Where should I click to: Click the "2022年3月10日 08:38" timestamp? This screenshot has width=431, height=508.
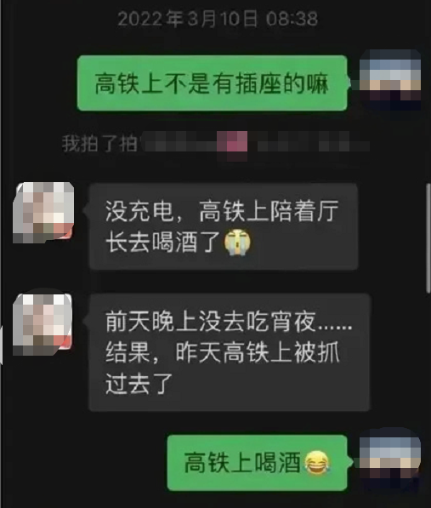pos(218,19)
